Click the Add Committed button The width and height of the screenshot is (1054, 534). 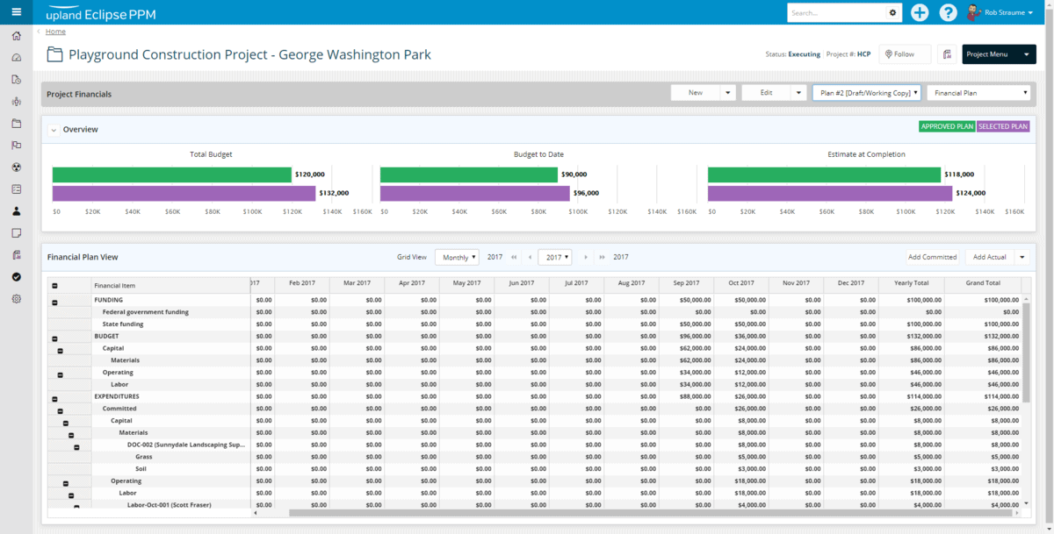[x=932, y=258]
